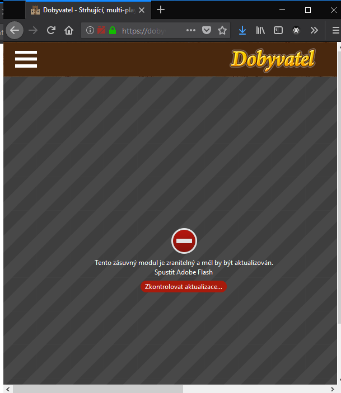Open the Downloads panel
This screenshot has height=393, width=341.
[x=242, y=31]
